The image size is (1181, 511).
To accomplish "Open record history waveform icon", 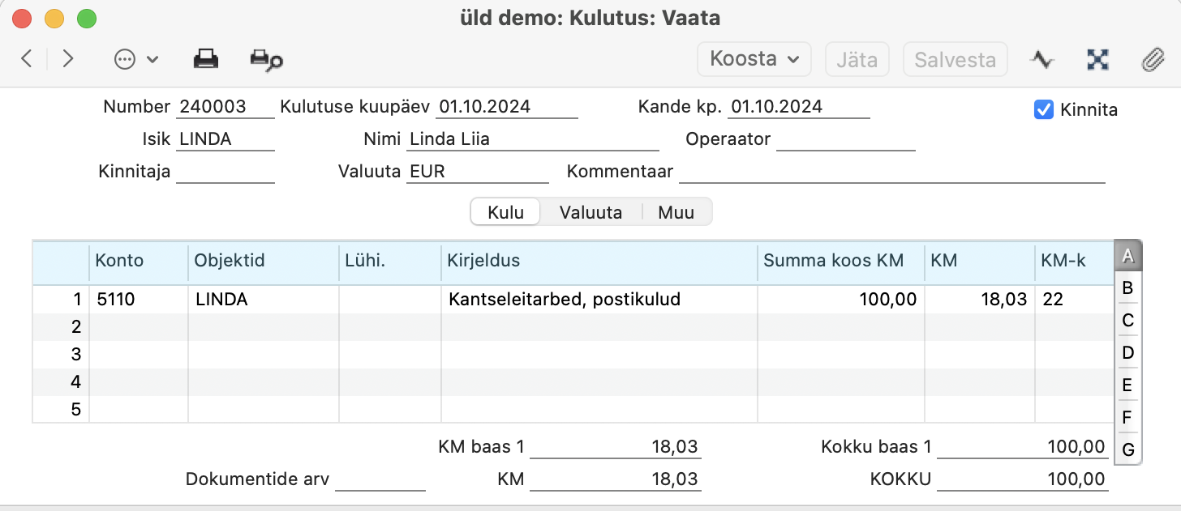I will [1042, 59].
